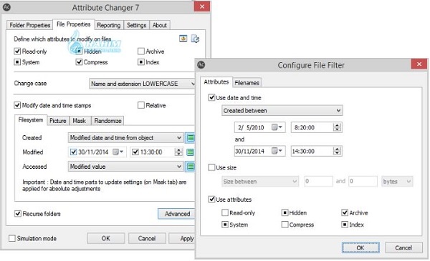This screenshot has width=430, height=261.
Task: Switch to the Filenames tab
Action: [247, 83]
